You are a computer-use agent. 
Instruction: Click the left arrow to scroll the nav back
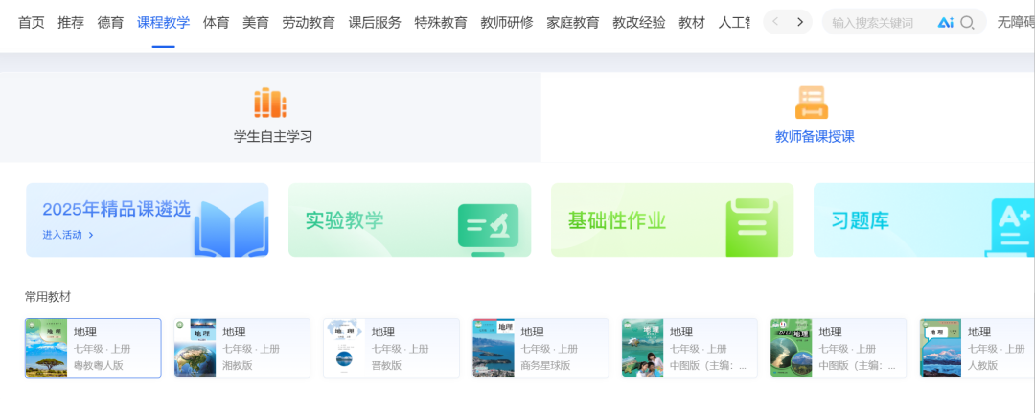(x=775, y=22)
